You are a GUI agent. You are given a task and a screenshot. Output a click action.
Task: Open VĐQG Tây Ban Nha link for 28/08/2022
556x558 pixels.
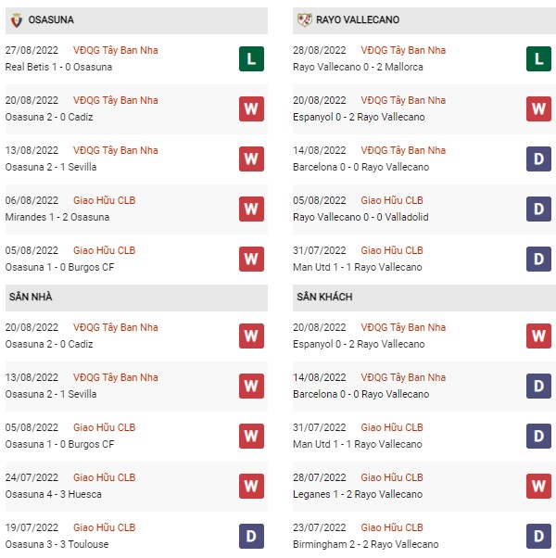(x=402, y=50)
